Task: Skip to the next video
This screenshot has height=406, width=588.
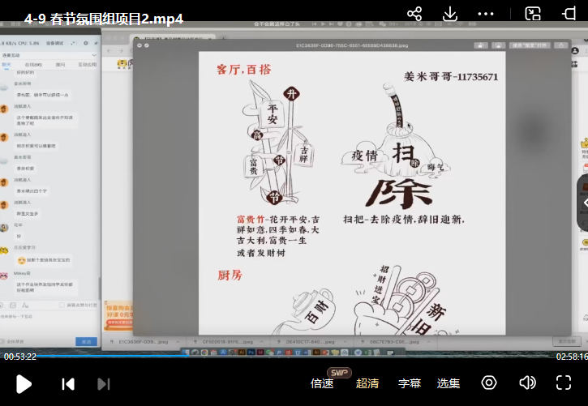Action: (103, 383)
